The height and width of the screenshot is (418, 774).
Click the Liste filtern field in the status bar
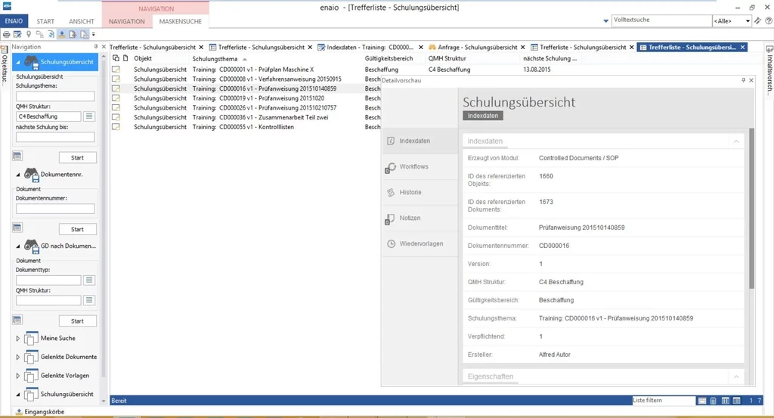(664, 400)
